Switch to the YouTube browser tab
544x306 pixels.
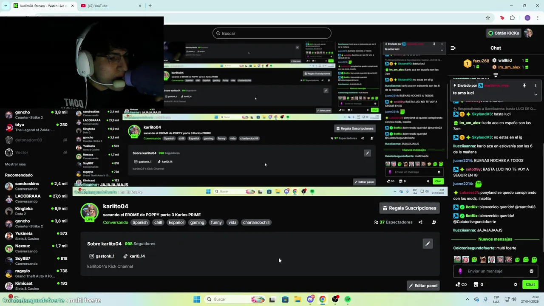pos(110,6)
